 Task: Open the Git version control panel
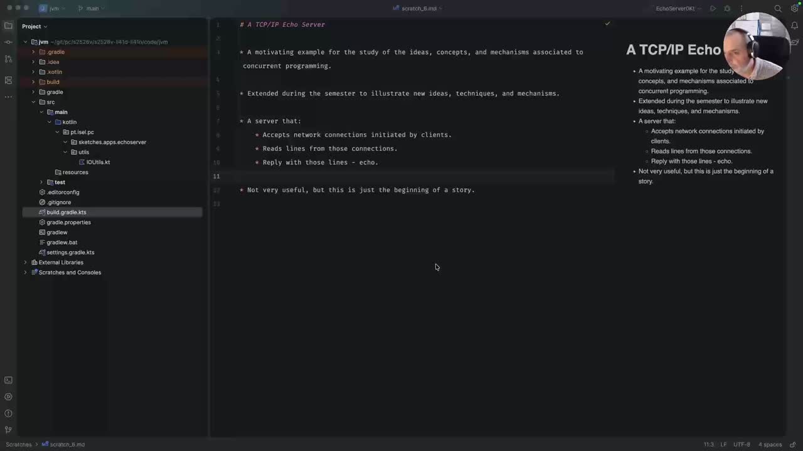[8, 430]
